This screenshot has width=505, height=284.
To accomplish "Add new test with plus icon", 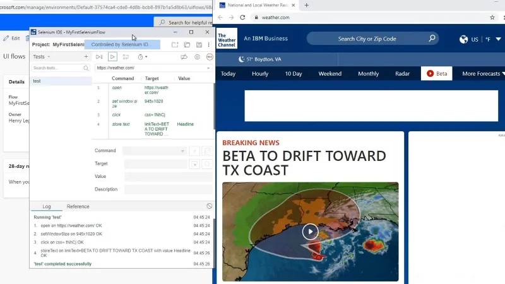I will [86, 57].
